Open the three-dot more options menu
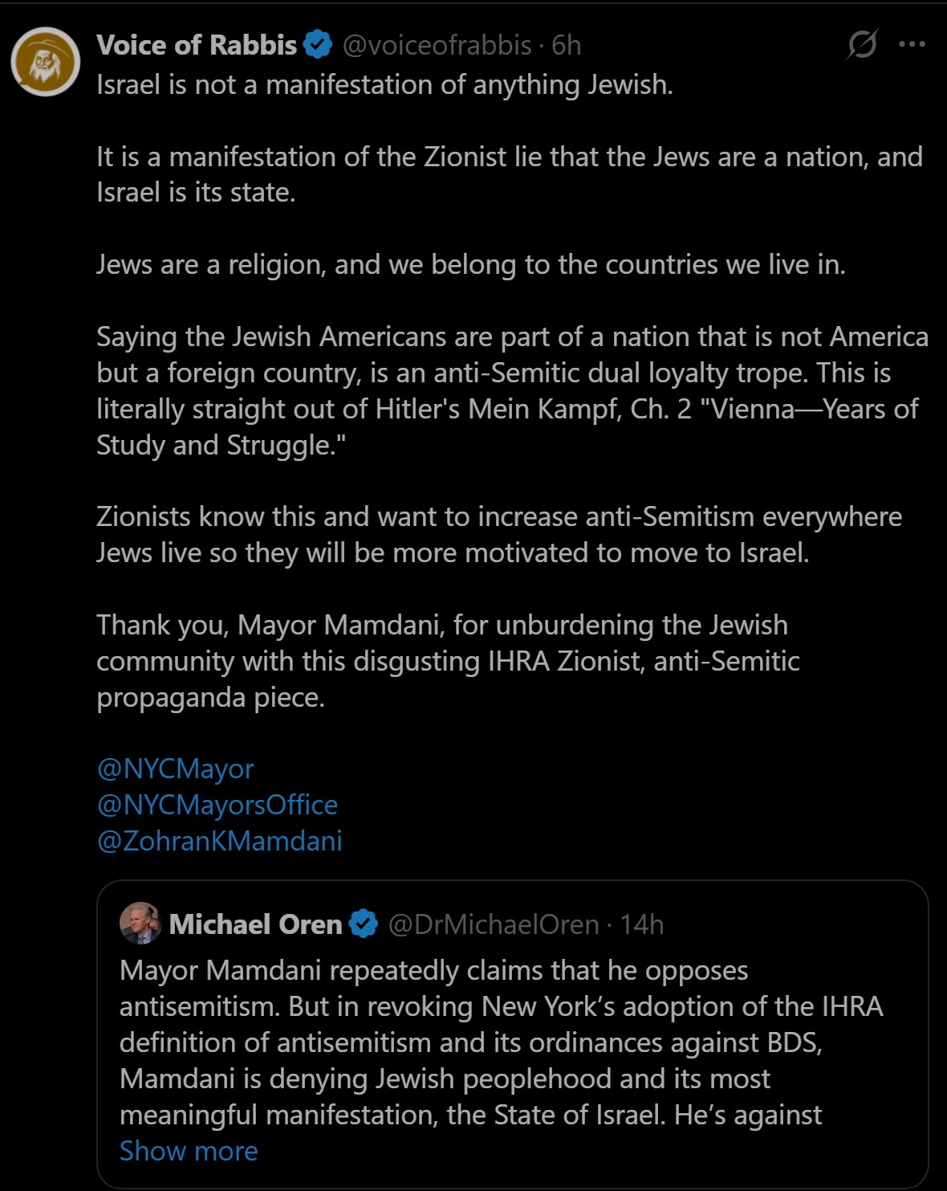This screenshot has width=947, height=1191. point(912,45)
